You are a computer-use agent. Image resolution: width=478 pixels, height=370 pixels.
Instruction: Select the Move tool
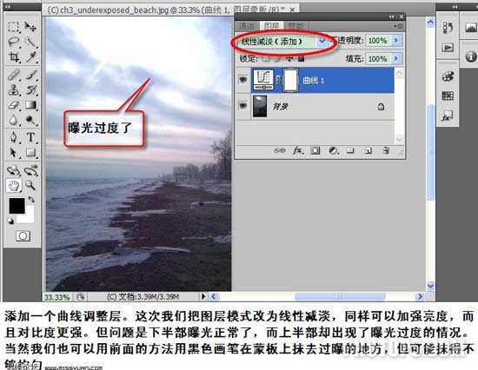click(30, 27)
